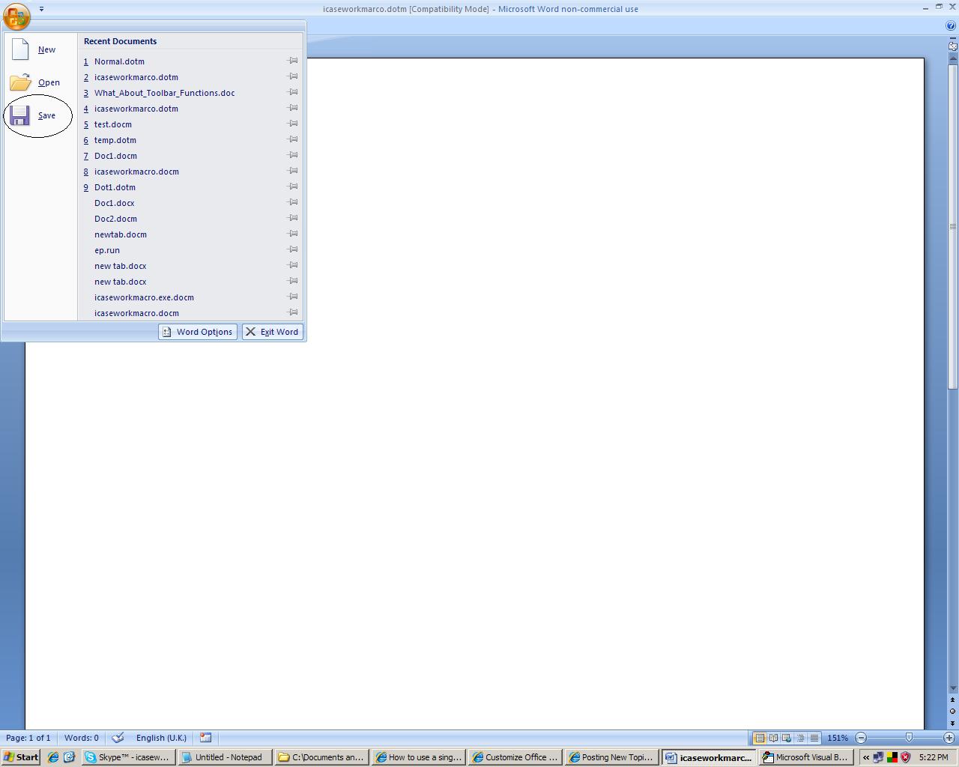The height and width of the screenshot is (767, 959).
Task: Click the macro recording status bar icon
Action: tap(205, 738)
